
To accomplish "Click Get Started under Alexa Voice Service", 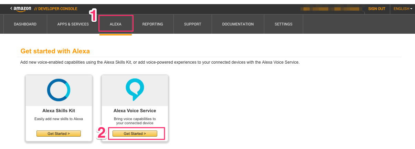I will point(135,134).
